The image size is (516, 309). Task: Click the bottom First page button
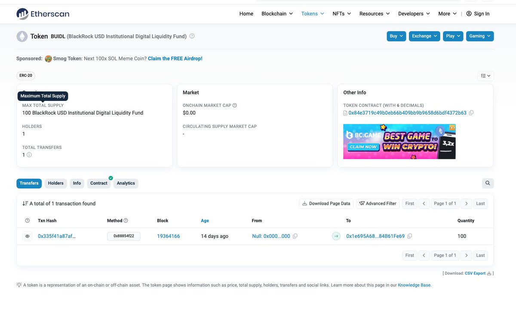pos(410,255)
